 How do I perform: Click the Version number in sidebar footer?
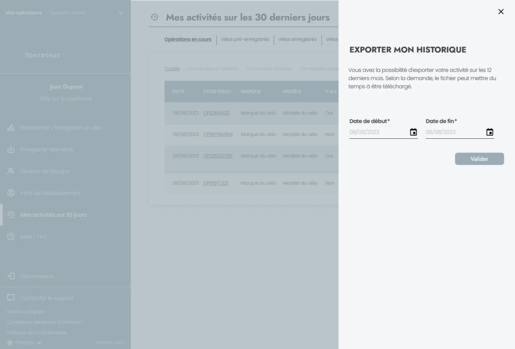tap(110, 343)
